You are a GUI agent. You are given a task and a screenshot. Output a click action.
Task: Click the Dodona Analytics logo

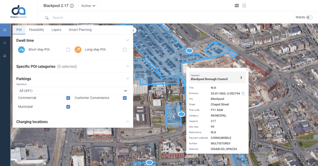[19, 11]
